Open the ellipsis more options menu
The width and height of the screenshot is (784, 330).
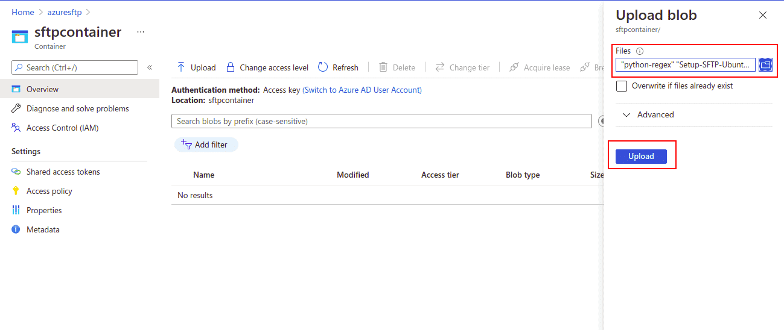(141, 32)
